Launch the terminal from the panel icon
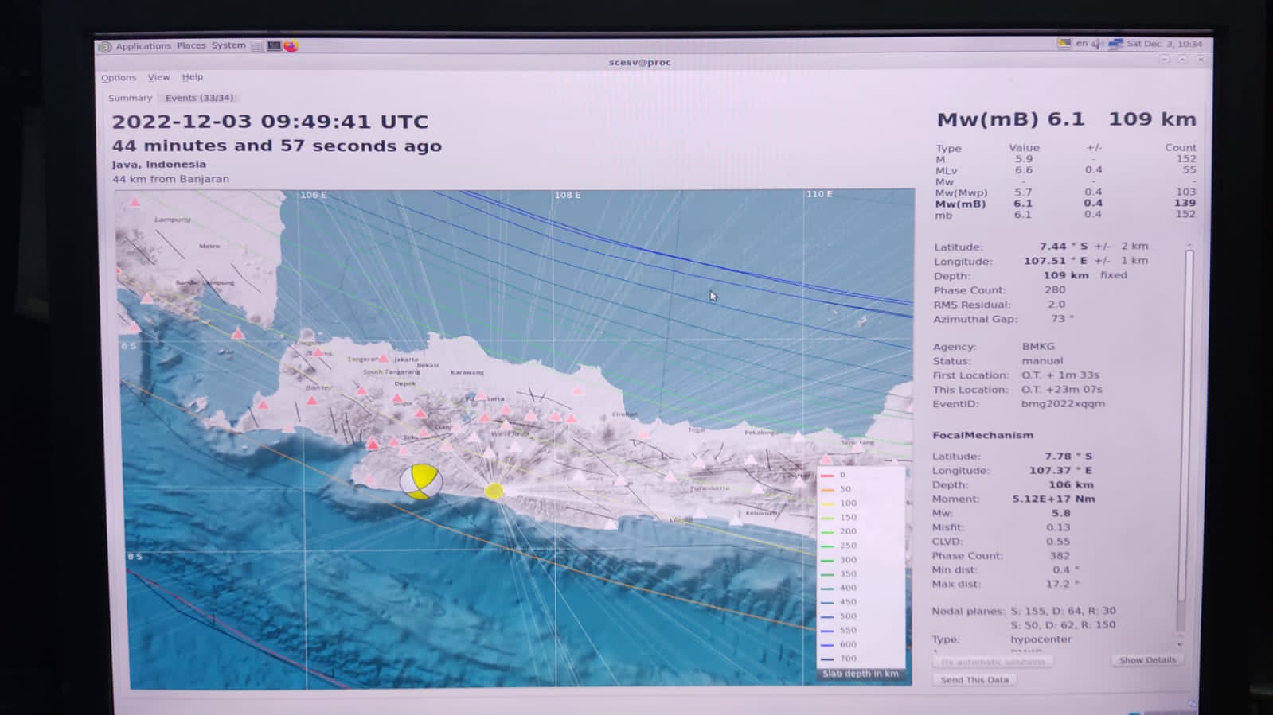The image size is (1273, 715). pyautogui.click(x=274, y=46)
